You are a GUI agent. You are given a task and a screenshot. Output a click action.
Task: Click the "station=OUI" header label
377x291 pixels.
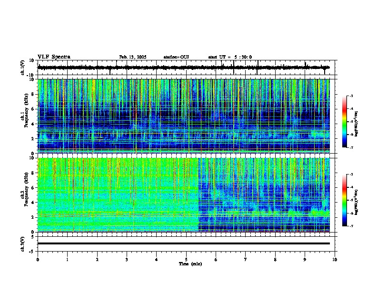176,57
